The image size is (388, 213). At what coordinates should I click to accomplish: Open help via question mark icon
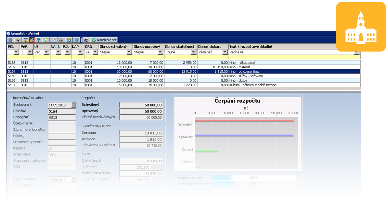(x=76, y=40)
